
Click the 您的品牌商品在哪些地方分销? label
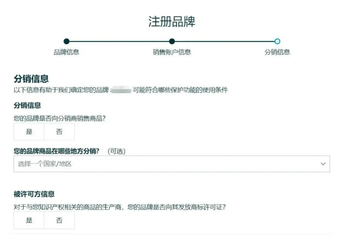(x=56, y=151)
